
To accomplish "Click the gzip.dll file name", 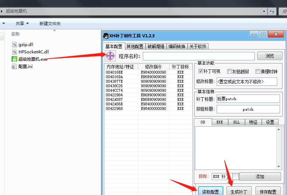I will tap(26, 45).
